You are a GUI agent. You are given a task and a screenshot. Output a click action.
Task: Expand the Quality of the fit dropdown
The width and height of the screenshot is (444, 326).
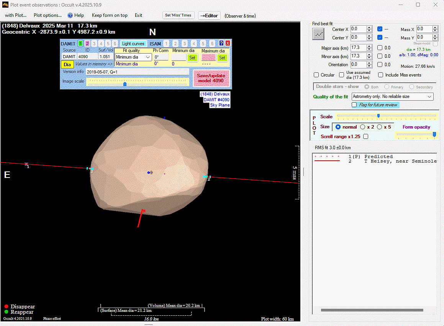[x=392, y=97]
